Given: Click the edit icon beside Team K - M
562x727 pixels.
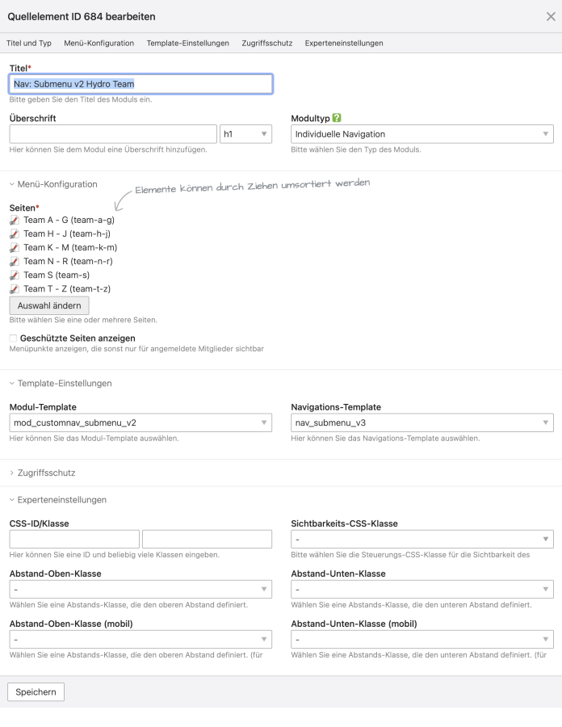Looking at the screenshot, I should [15, 248].
